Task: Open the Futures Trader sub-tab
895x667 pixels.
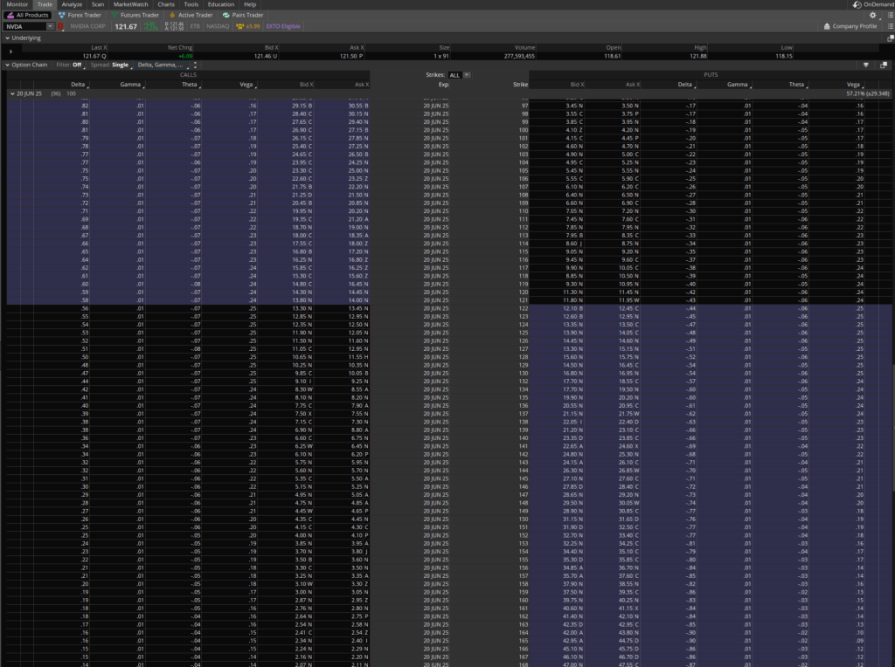Action: tap(135, 15)
